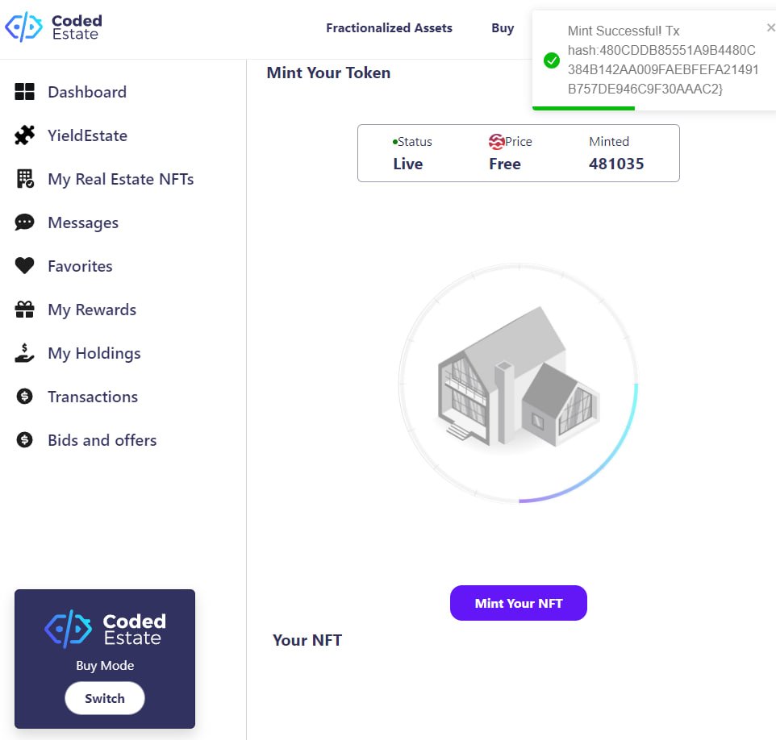Viewport: 776px width, 740px height.
Task: Click the Free price value
Action: click(x=505, y=164)
